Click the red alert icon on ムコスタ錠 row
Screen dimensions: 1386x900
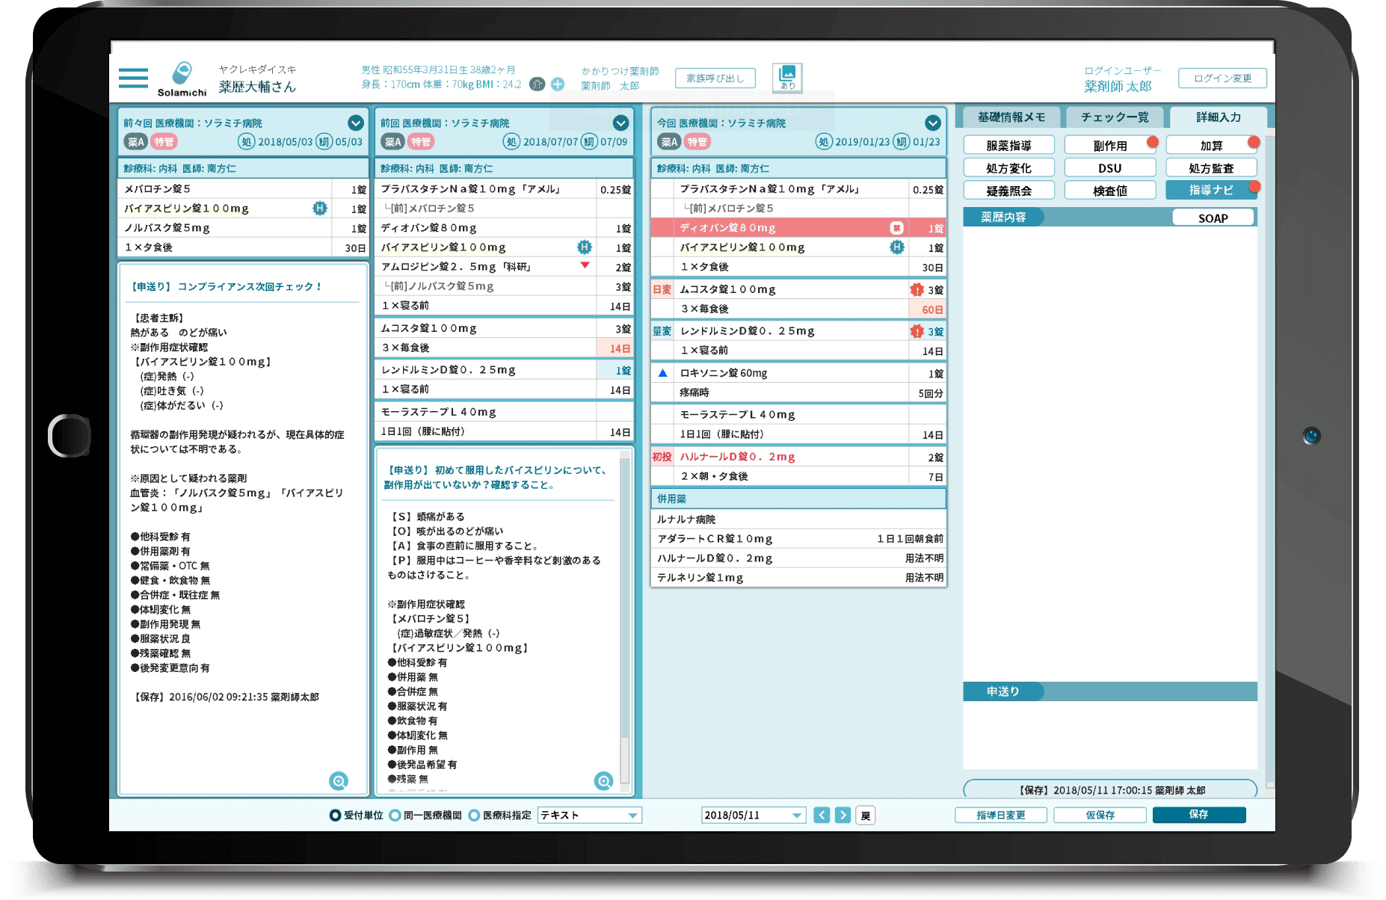click(917, 290)
